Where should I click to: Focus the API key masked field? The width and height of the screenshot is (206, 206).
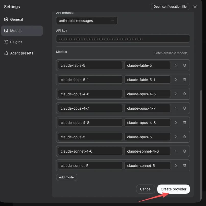click(x=123, y=39)
